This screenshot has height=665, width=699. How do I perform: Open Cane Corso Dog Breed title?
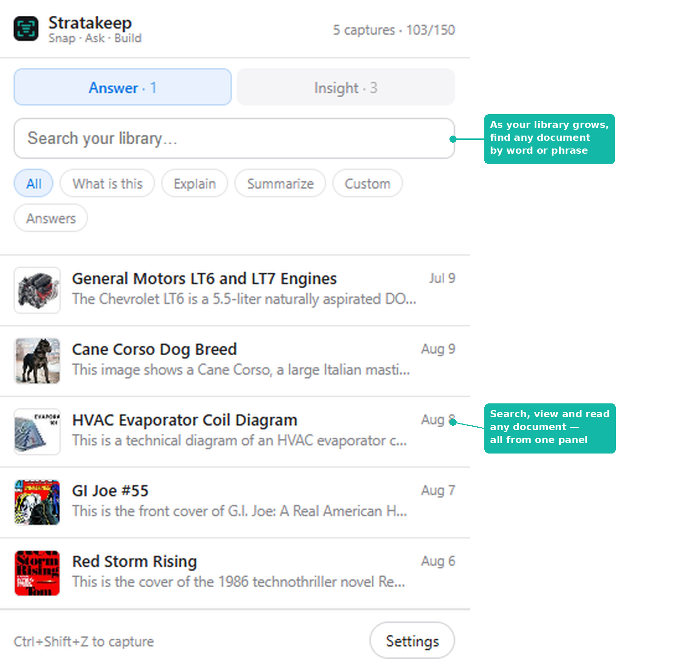[154, 349]
